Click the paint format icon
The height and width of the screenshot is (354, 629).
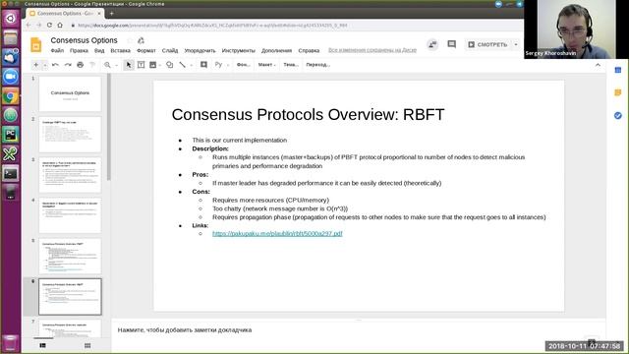(x=92, y=65)
